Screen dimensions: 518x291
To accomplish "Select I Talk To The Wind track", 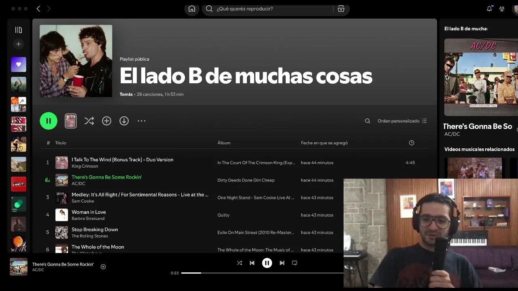I will pos(122,160).
